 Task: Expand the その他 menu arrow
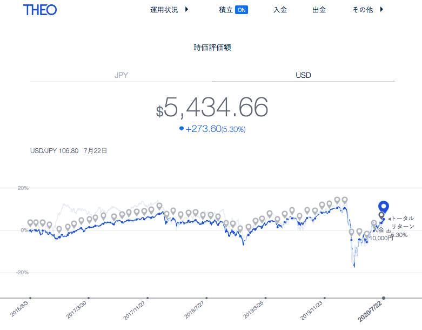[381, 9]
